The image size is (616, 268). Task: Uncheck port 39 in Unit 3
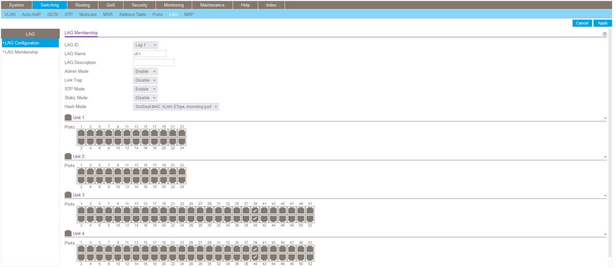(x=255, y=211)
